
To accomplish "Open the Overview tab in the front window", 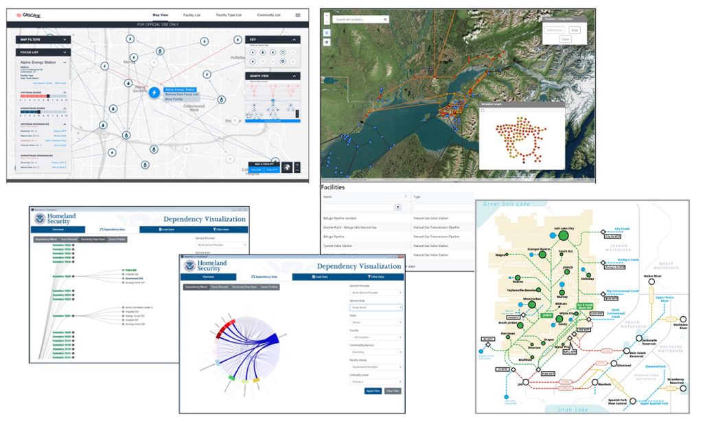I will click(x=208, y=277).
